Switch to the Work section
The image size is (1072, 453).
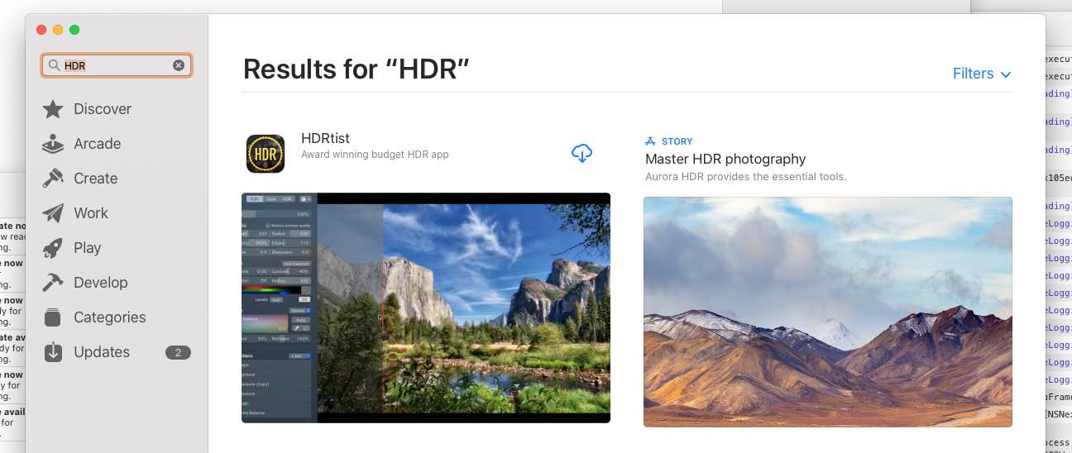(91, 213)
